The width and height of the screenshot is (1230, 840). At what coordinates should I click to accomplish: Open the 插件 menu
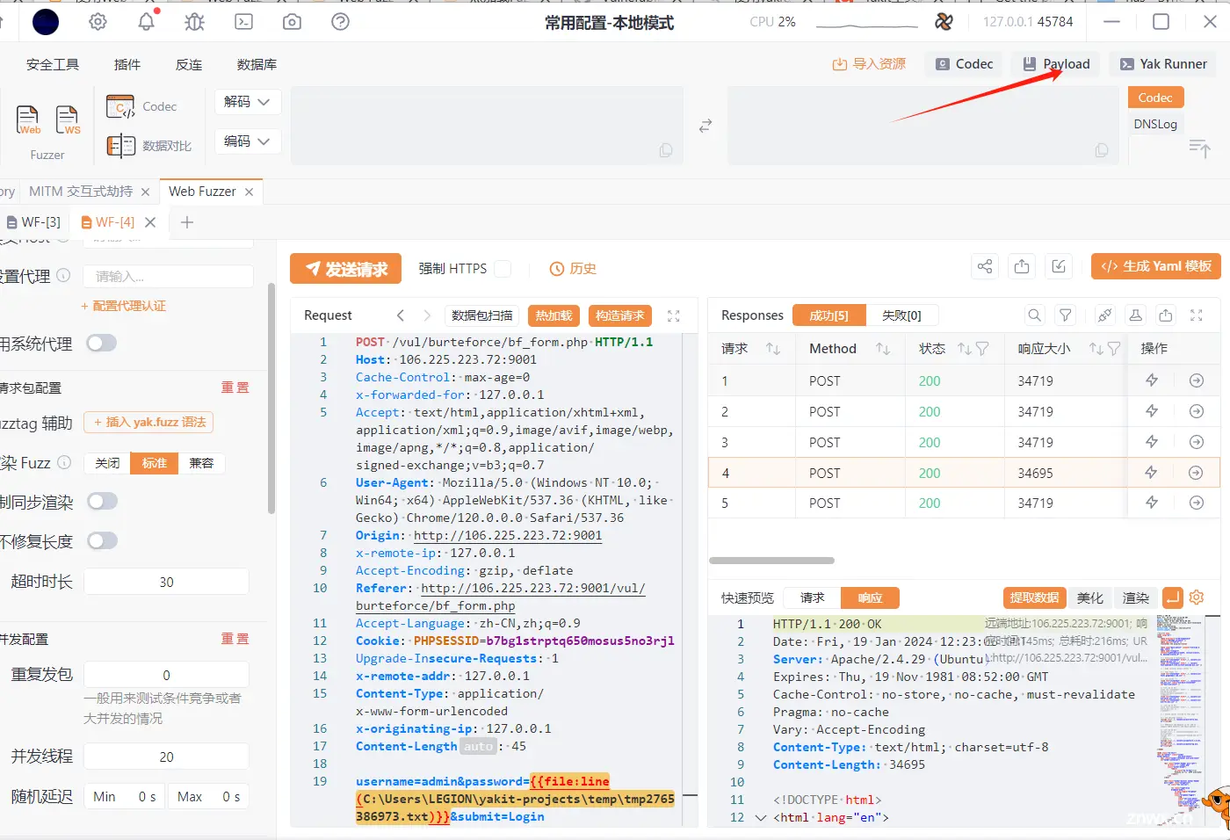(x=127, y=64)
